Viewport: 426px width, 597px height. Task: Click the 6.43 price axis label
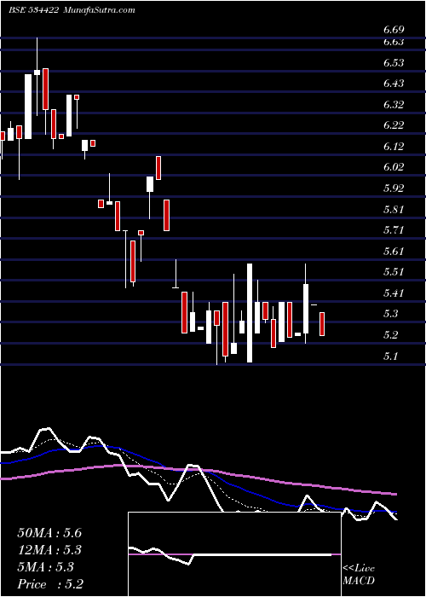[x=394, y=84]
